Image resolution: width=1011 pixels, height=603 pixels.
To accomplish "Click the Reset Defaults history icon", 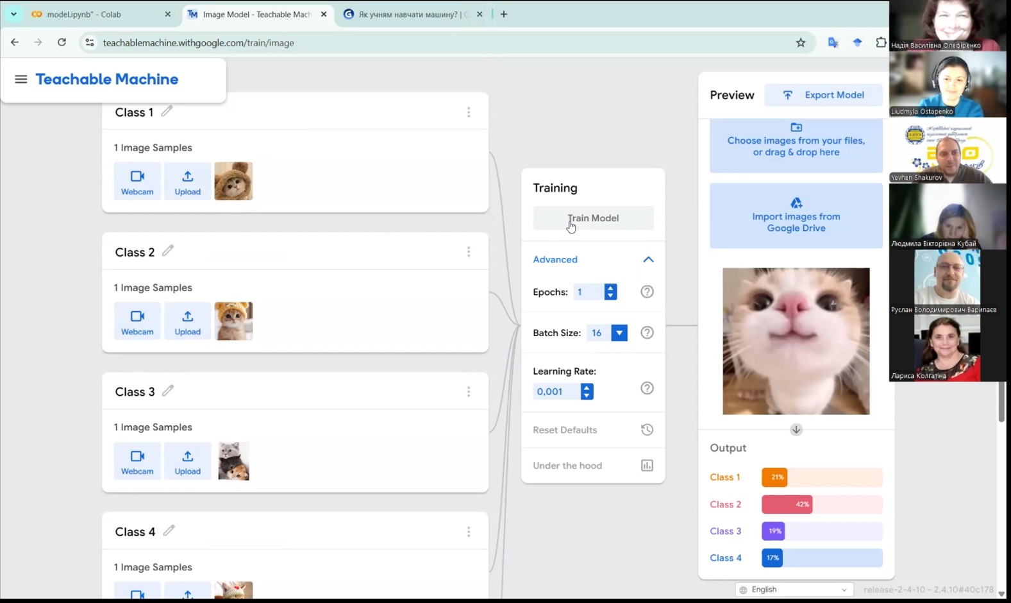I will [x=647, y=430].
